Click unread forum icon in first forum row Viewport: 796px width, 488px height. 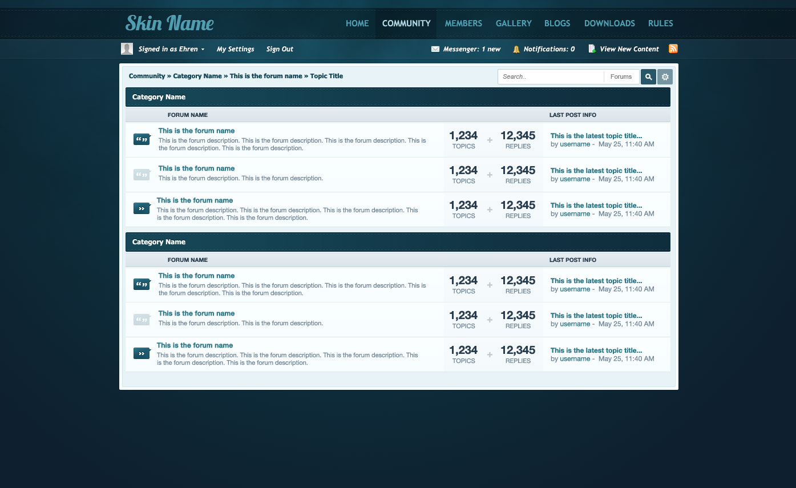coord(142,139)
